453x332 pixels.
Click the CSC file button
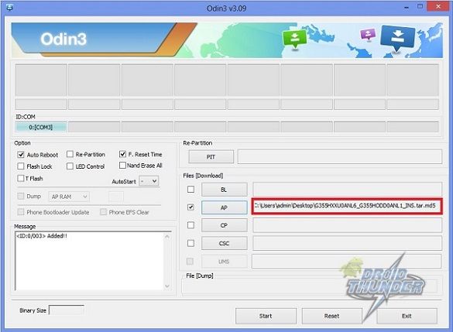coord(225,243)
